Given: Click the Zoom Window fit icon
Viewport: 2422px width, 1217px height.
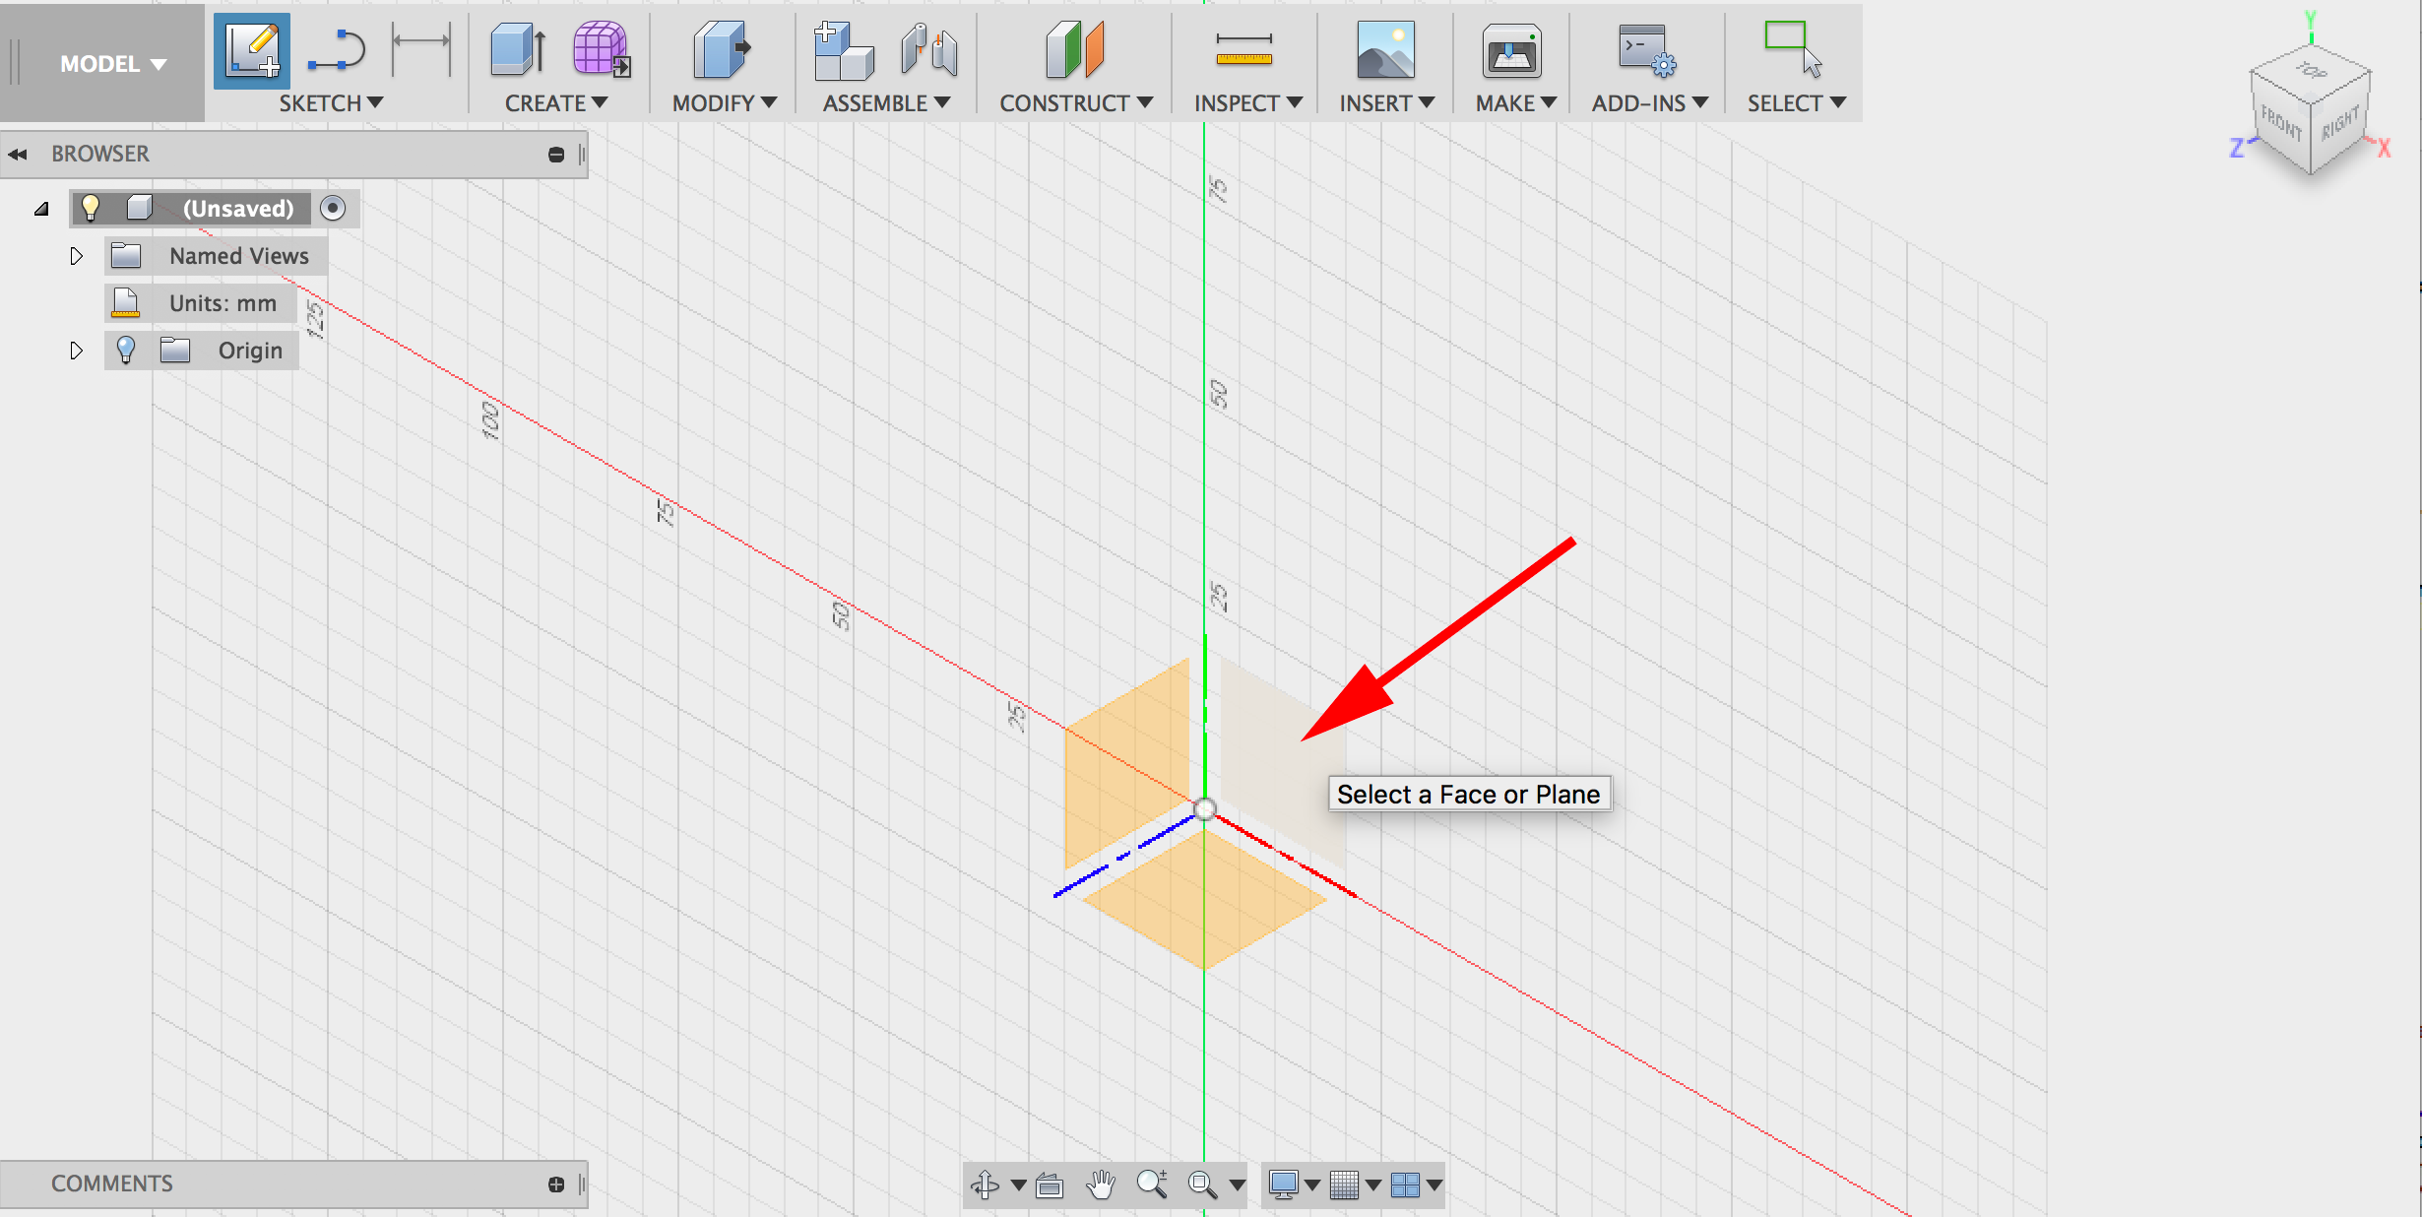Looking at the screenshot, I should coord(1202,1185).
